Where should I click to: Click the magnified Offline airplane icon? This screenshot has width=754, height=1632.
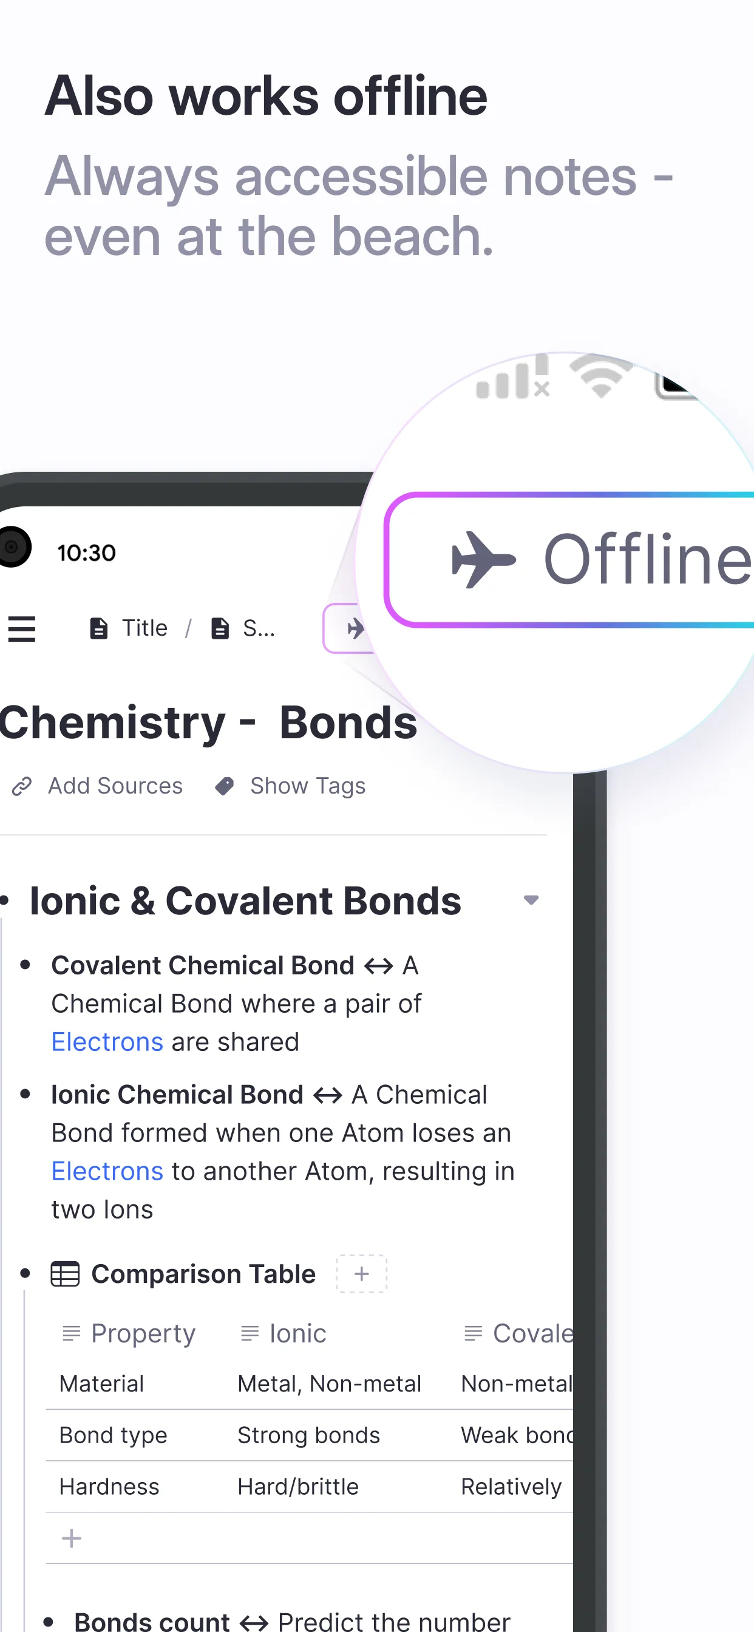(484, 559)
